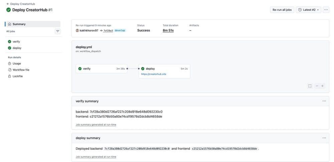
Task: Click the frontend hash line in verify summary
Action: pos(119,117)
